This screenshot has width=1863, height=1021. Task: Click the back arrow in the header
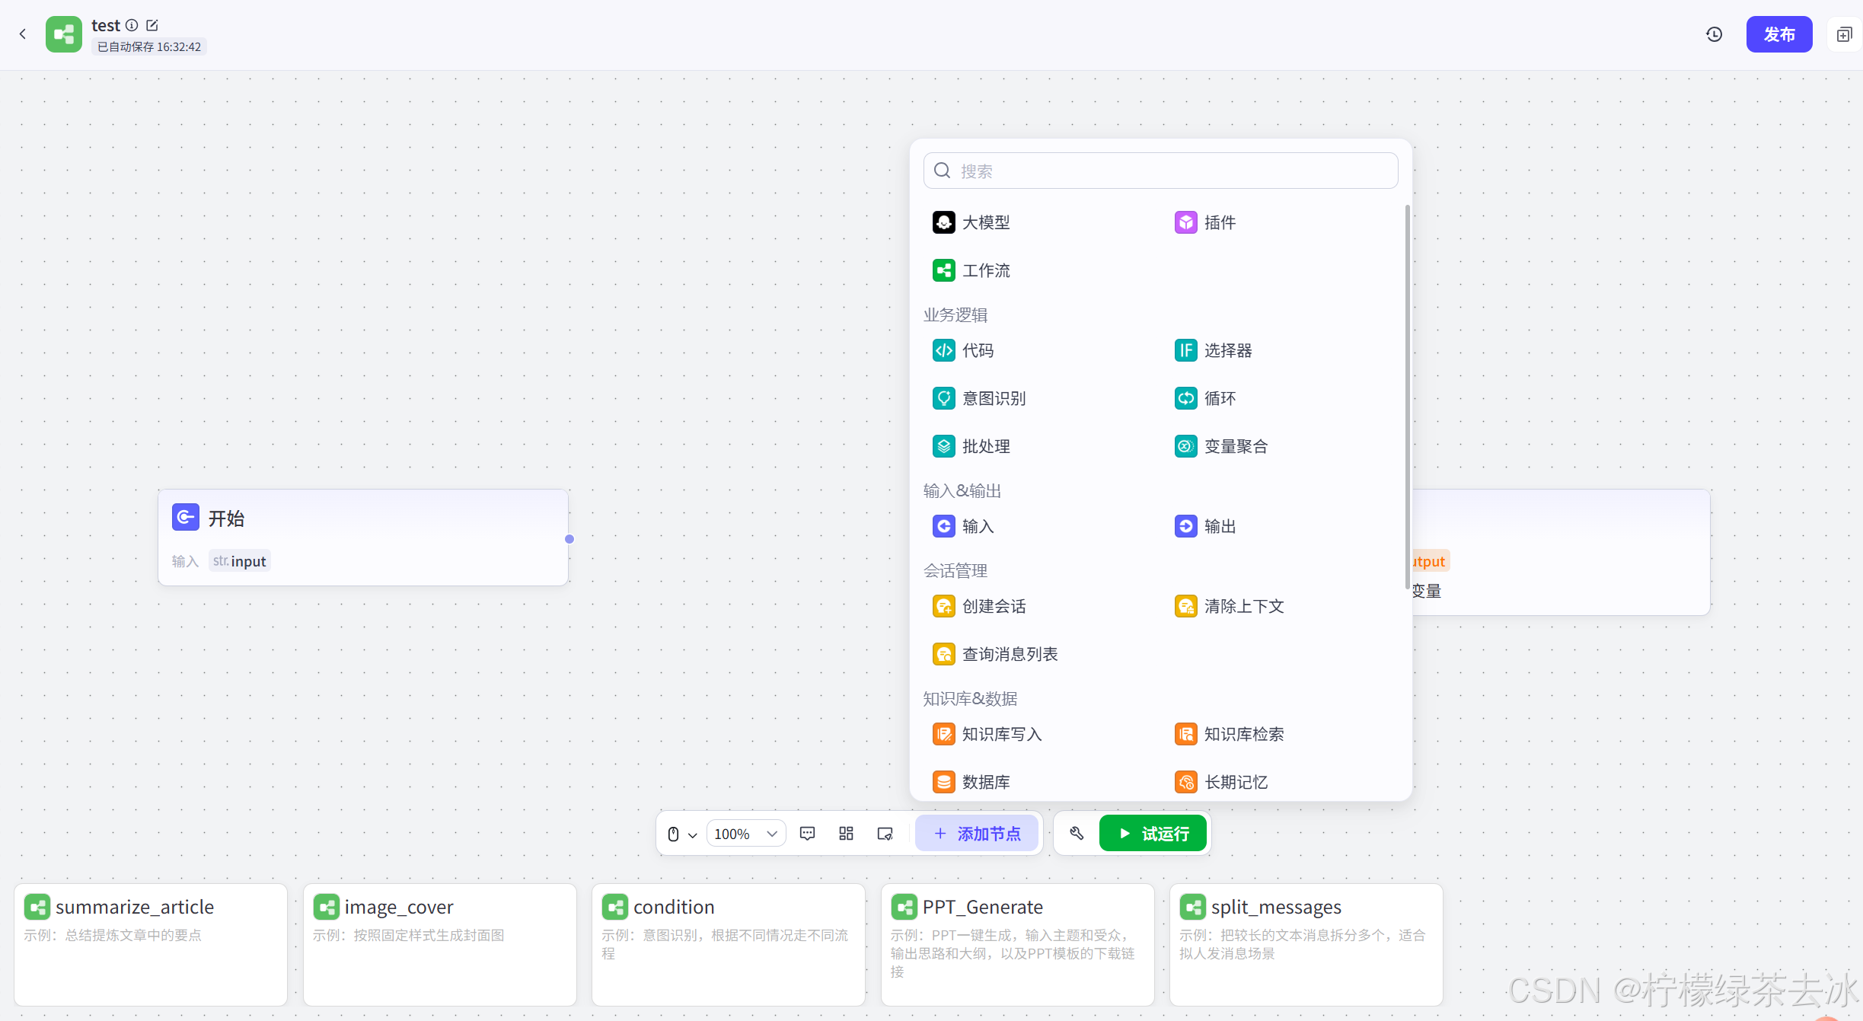(23, 34)
